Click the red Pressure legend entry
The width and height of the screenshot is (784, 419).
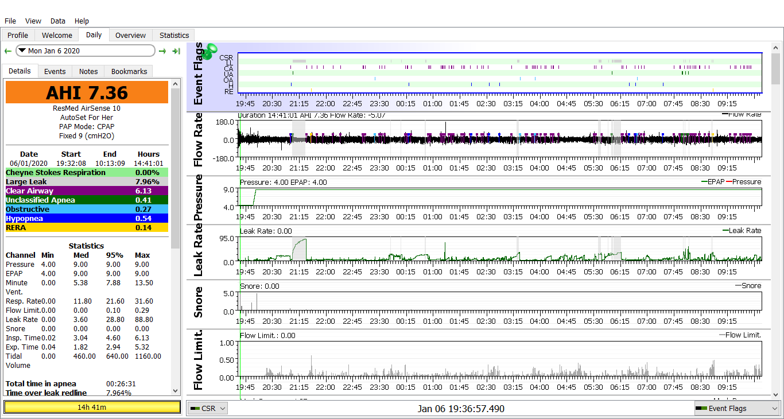tap(744, 182)
